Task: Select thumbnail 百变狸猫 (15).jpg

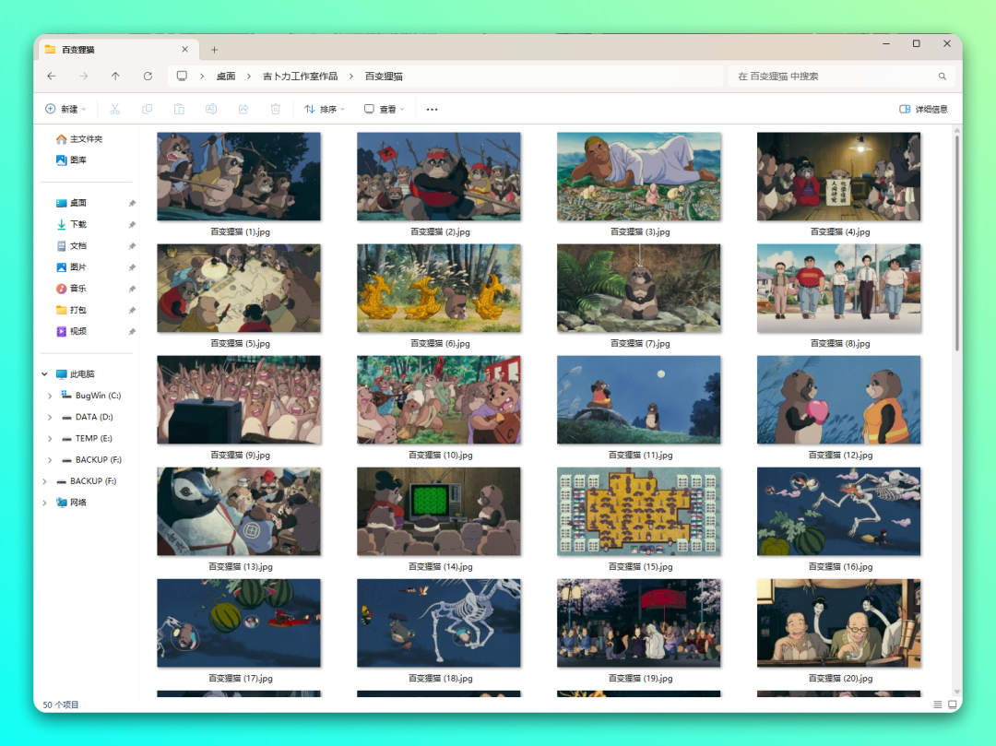Action: 638,512
